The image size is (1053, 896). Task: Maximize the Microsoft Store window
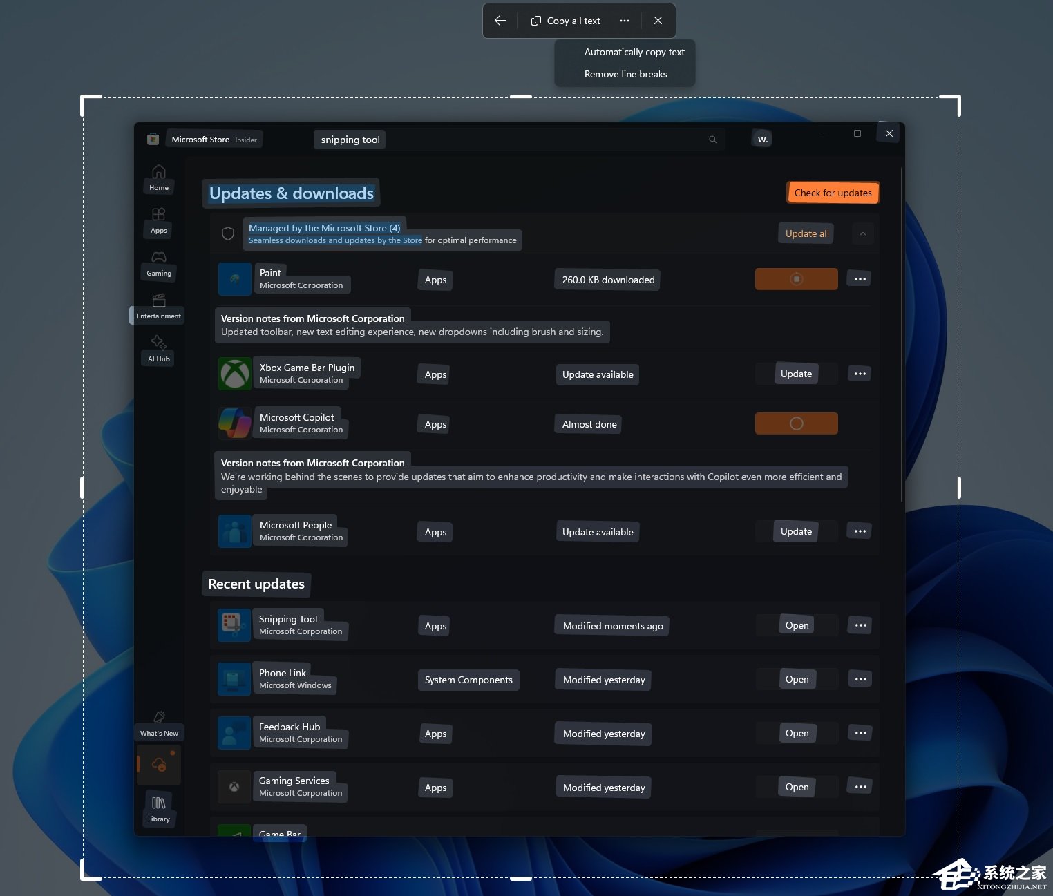point(857,133)
